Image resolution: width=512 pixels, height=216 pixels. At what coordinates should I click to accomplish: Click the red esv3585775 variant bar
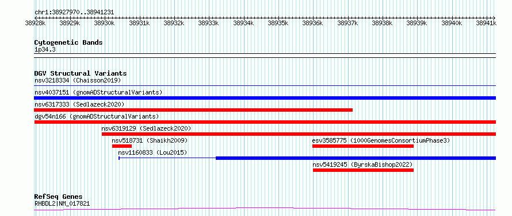363,146
